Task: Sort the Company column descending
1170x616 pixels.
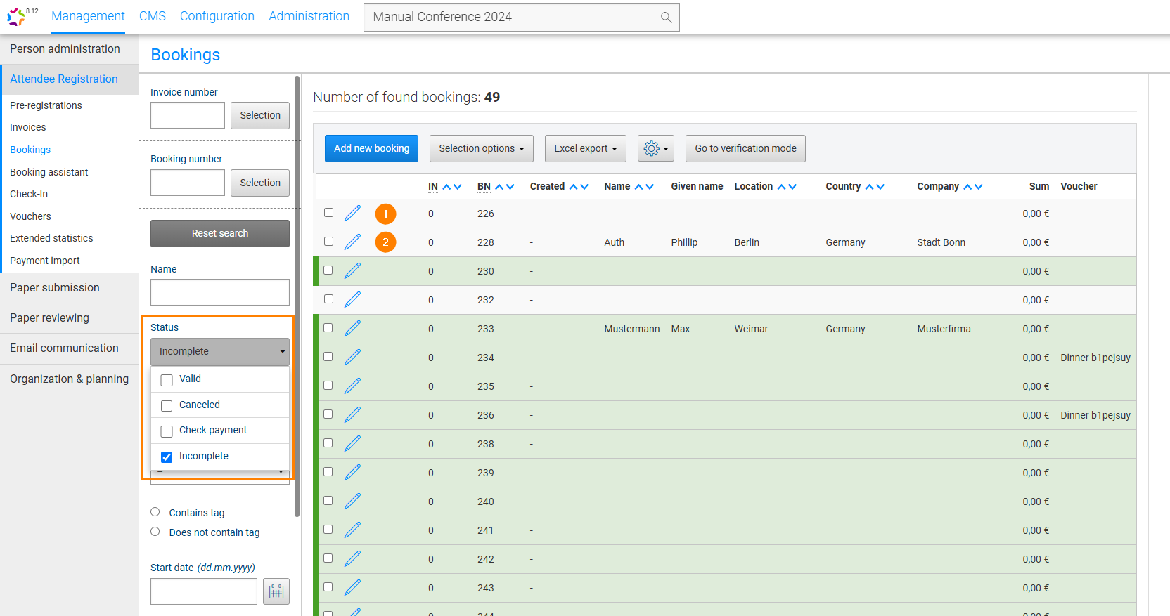Action: [979, 187]
